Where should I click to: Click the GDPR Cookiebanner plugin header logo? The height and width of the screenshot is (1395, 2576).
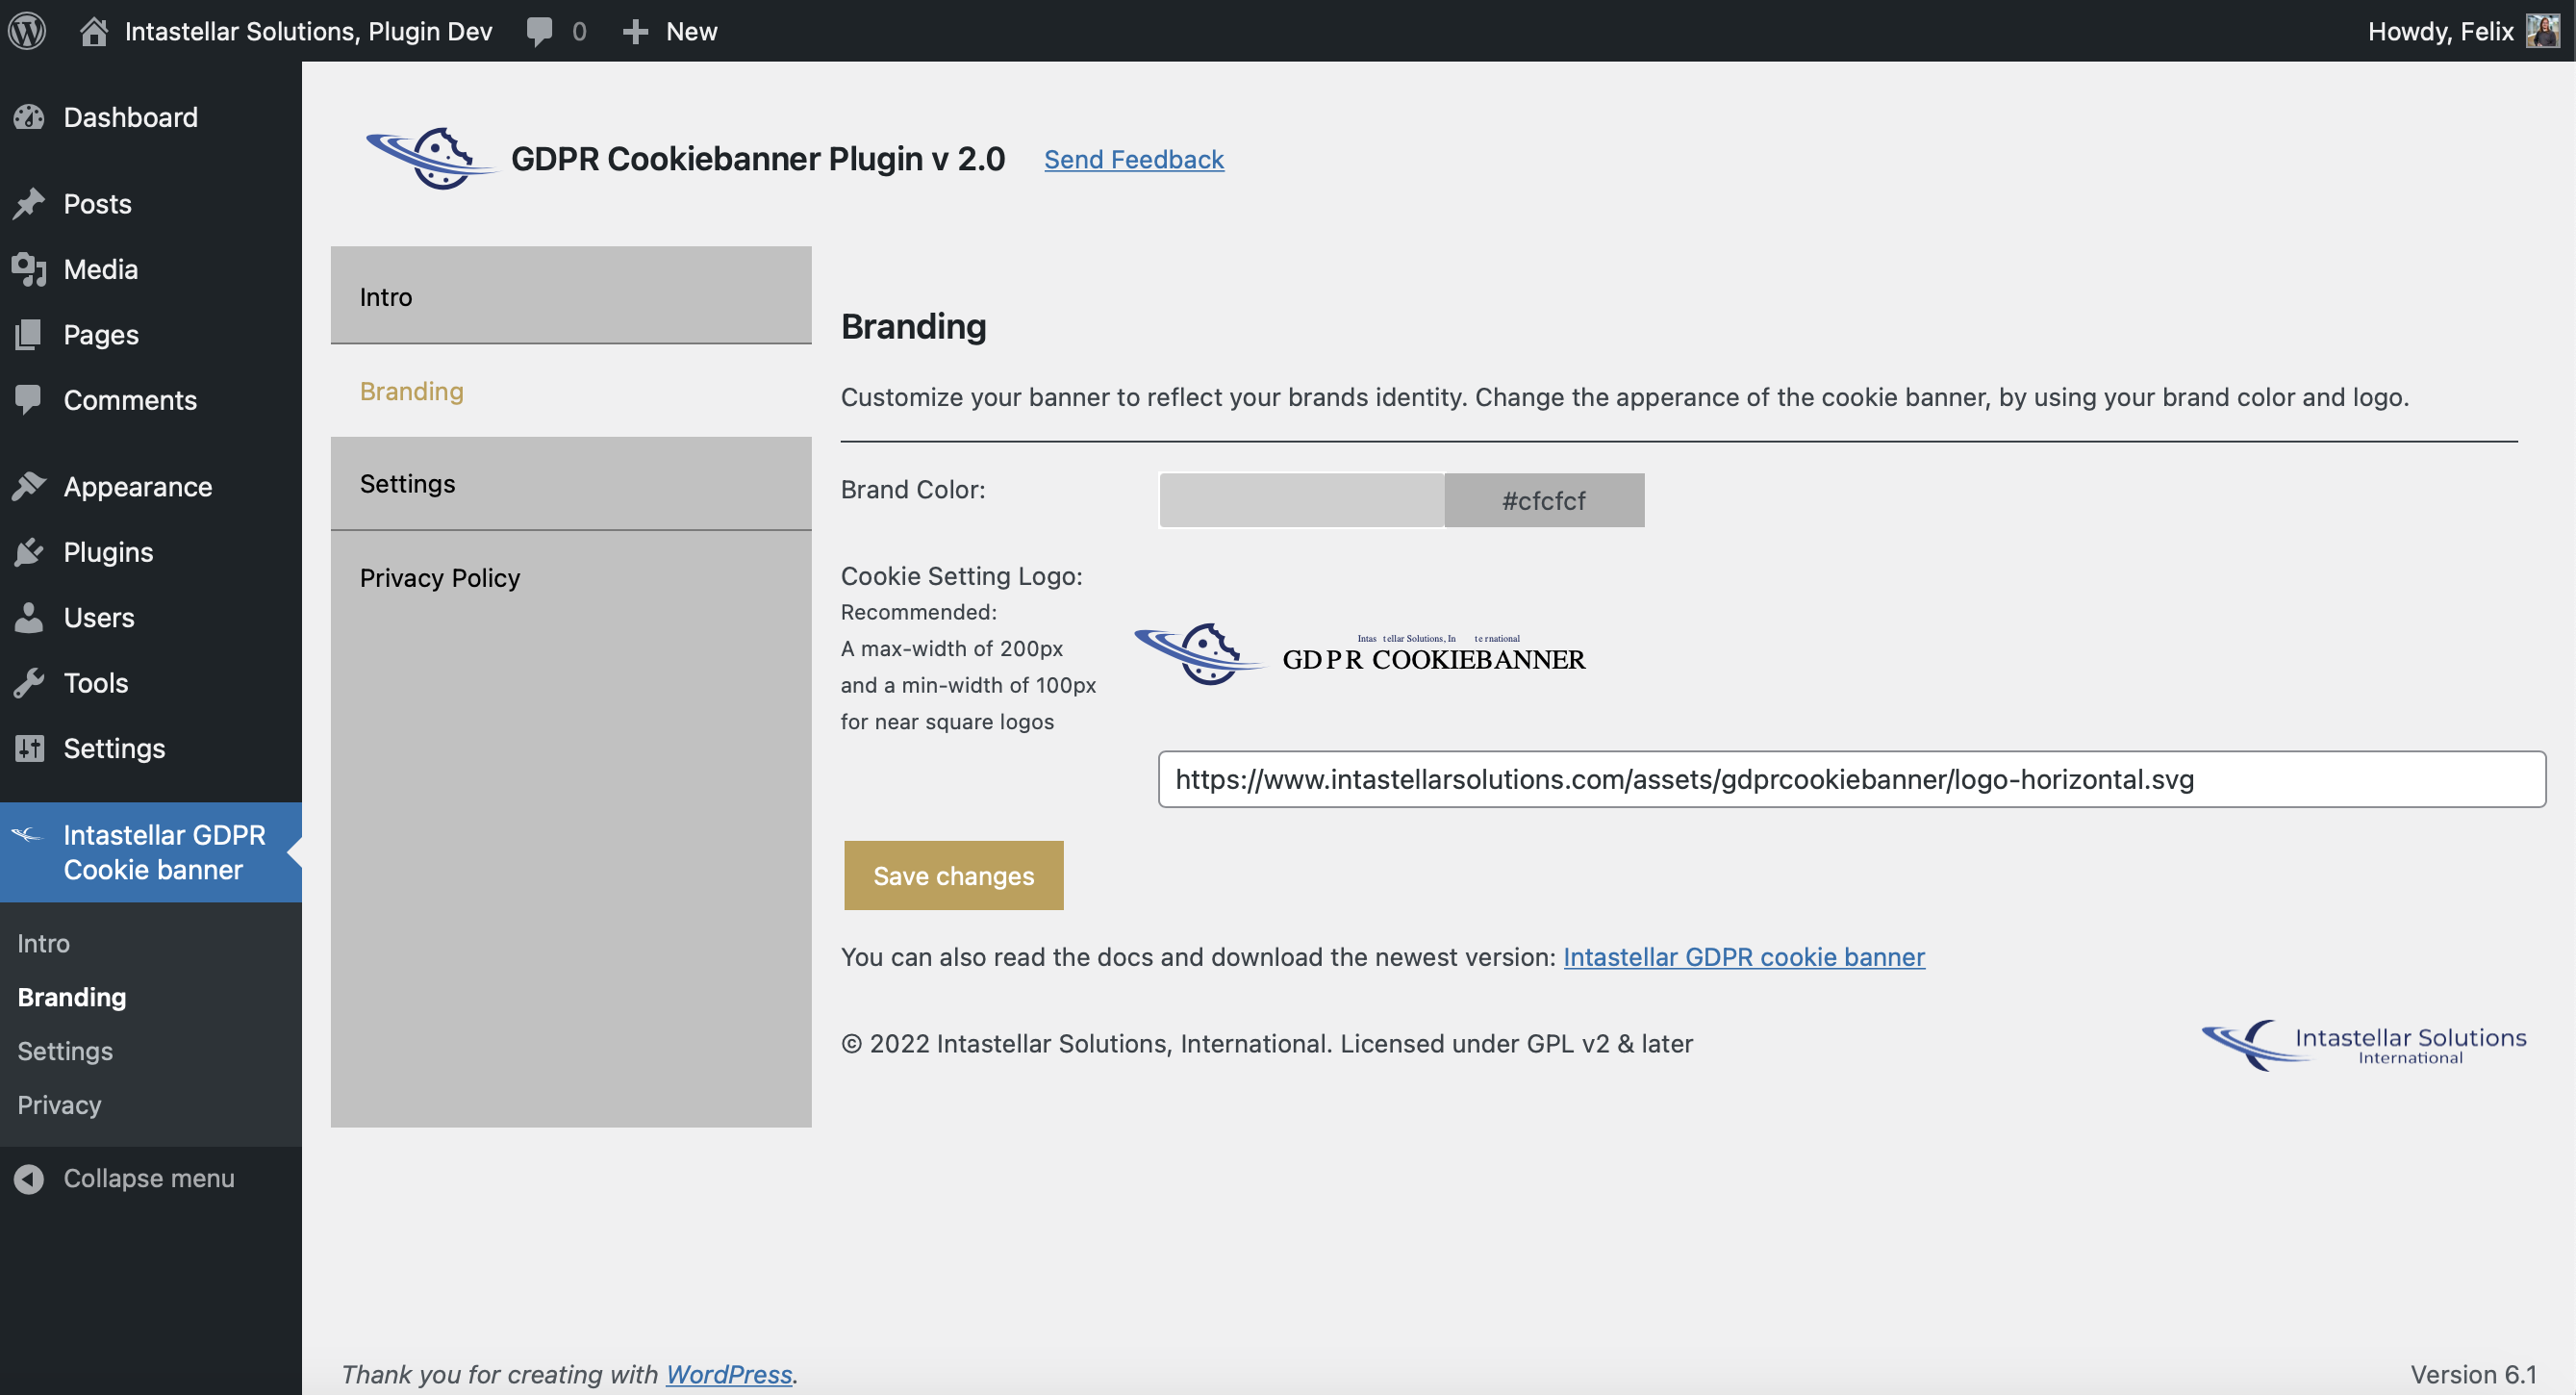pyautogui.click(x=431, y=158)
